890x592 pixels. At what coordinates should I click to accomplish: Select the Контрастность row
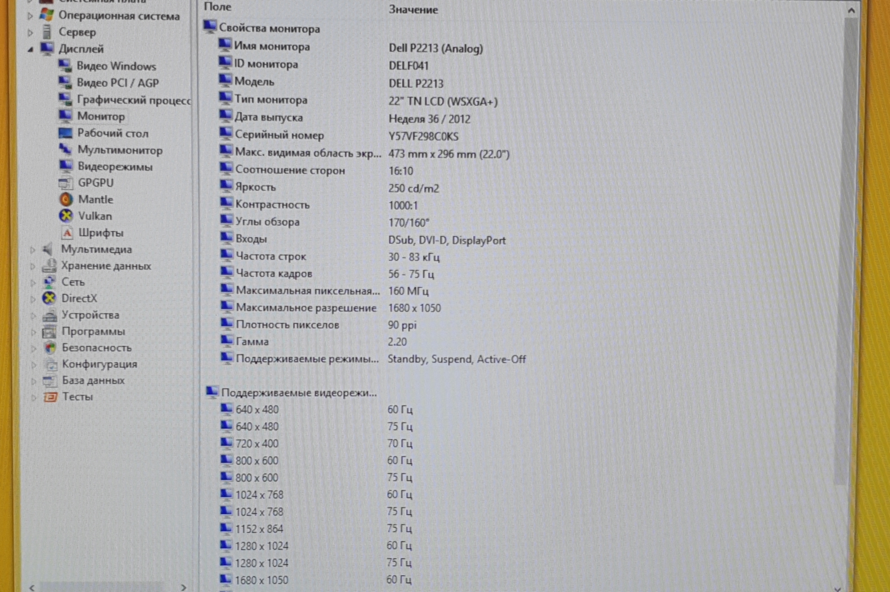pos(320,205)
